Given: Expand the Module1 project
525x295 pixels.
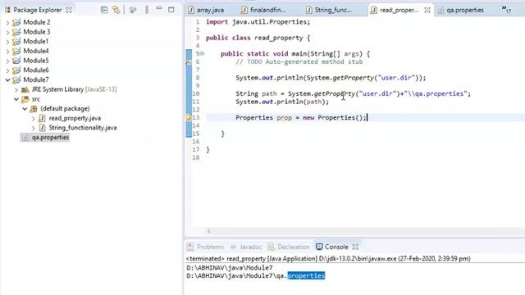Looking at the screenshot, I should tap(7, 42).
